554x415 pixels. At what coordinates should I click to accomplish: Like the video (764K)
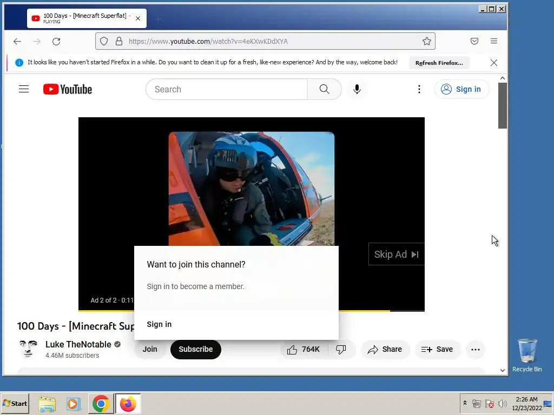304,350
